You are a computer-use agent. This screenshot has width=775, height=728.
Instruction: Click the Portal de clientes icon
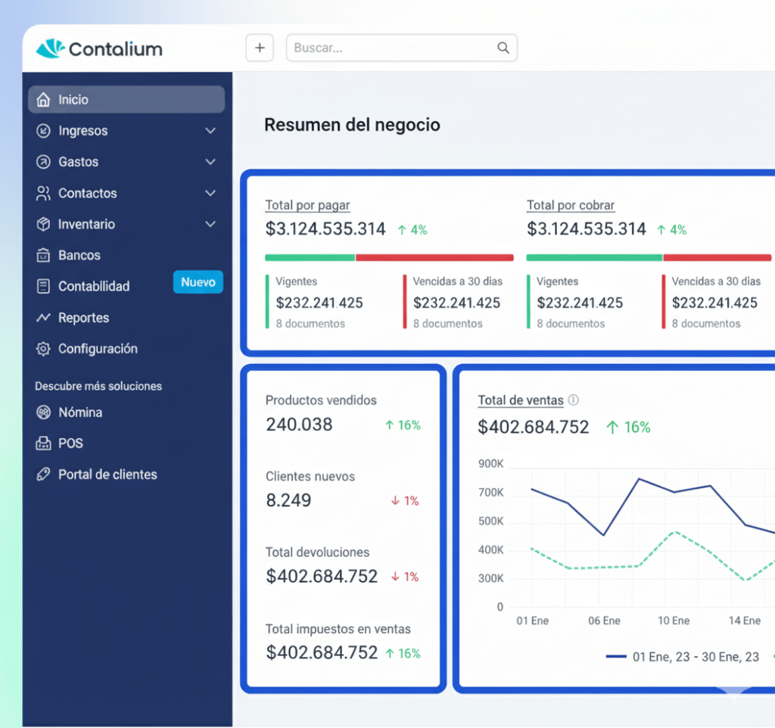click(x=43, y=474)
